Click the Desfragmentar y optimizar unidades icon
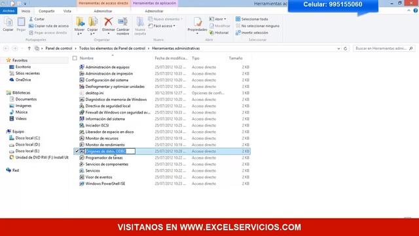Screen dimensions: 419x236 point(82,87)
